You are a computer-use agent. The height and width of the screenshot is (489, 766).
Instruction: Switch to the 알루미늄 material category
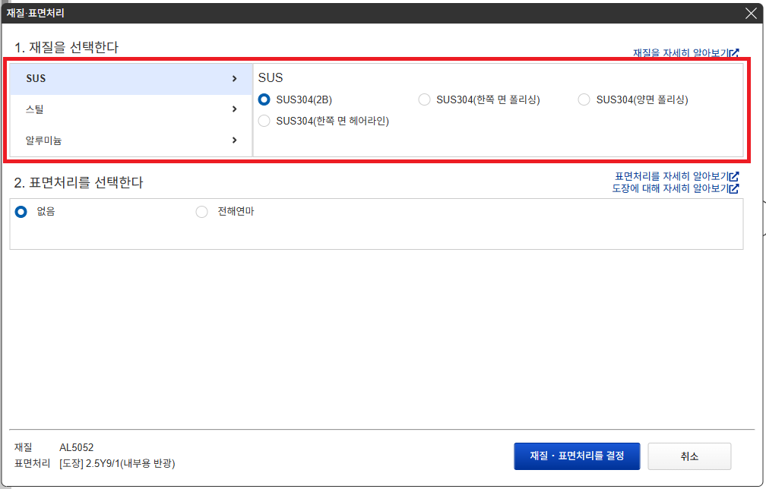tap(43, 140)
